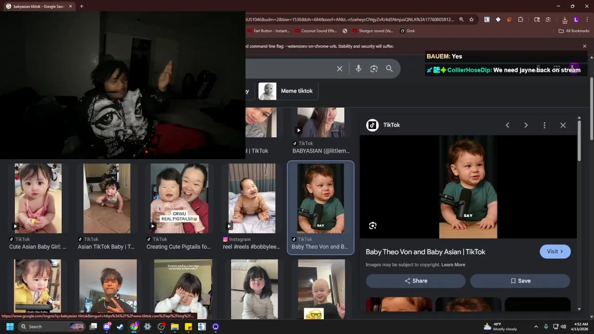
Task: Open Google Chrome icon on the taskbar
Action: tap(134, 327)
